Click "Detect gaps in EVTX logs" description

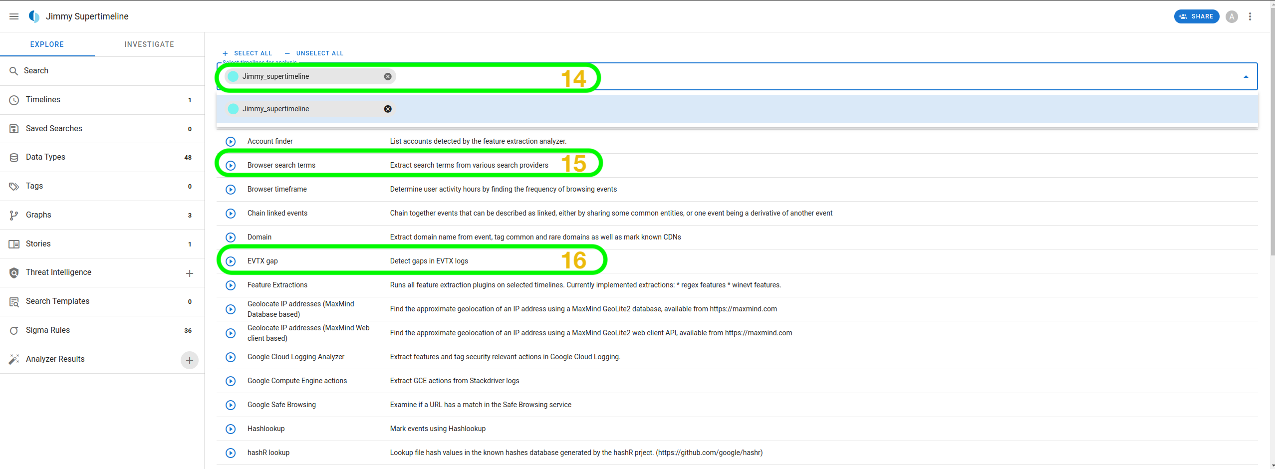[429, 261]
